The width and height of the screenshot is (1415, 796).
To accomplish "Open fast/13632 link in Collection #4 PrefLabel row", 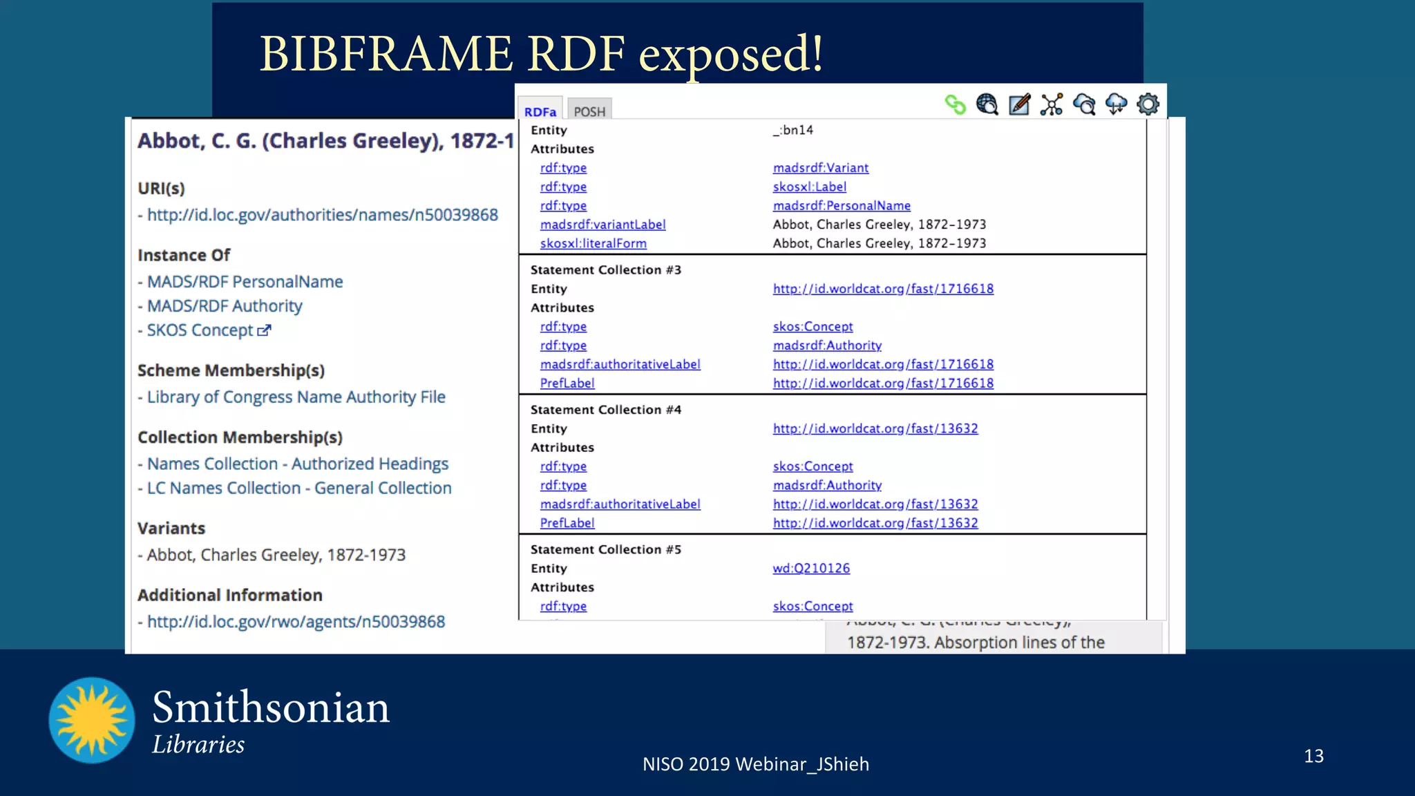I will 875,523.
